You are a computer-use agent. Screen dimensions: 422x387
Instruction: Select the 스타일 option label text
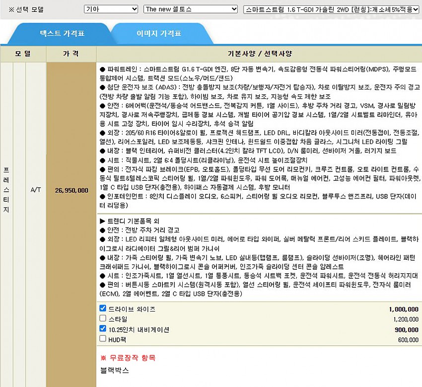tap(118, 319)
